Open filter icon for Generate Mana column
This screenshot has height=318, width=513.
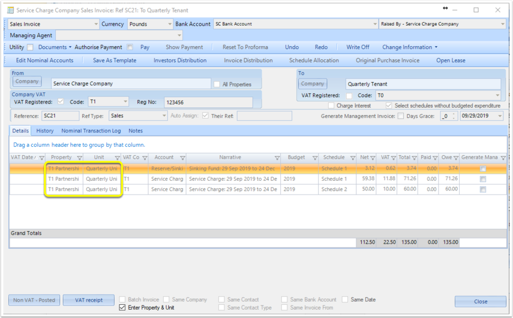click(503, 158)
